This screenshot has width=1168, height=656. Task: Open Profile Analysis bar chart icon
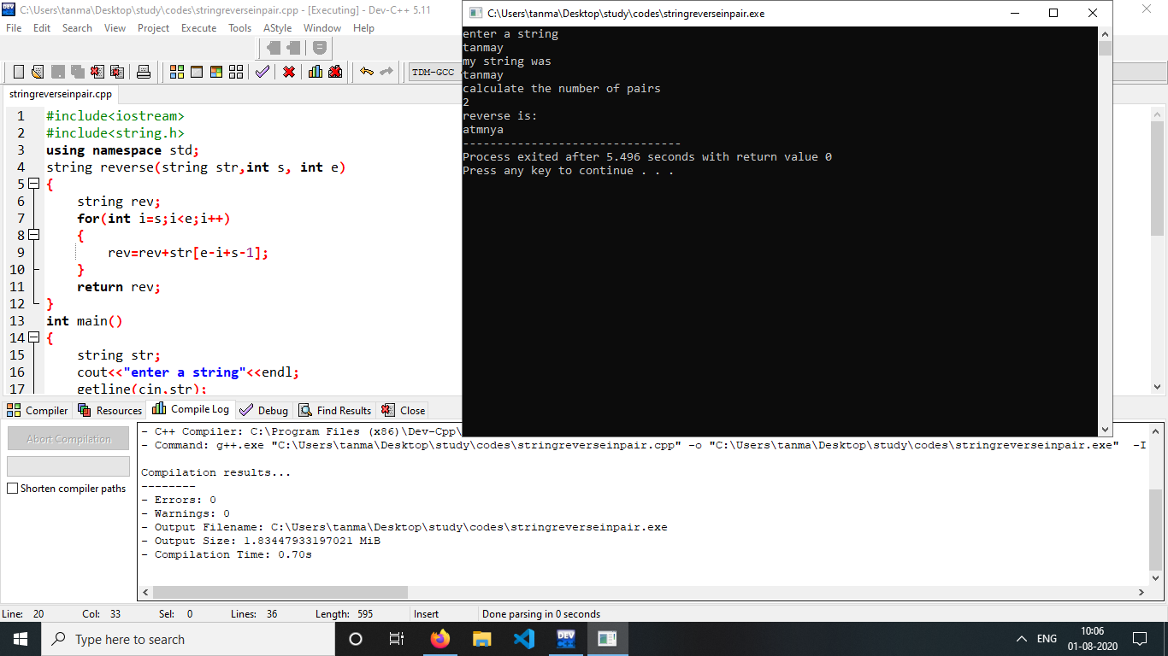coord(316,72)
